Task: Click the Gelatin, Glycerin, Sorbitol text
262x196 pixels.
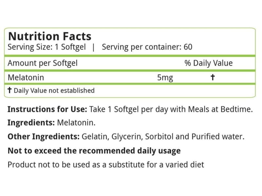Action: click(x=127, y=136)
